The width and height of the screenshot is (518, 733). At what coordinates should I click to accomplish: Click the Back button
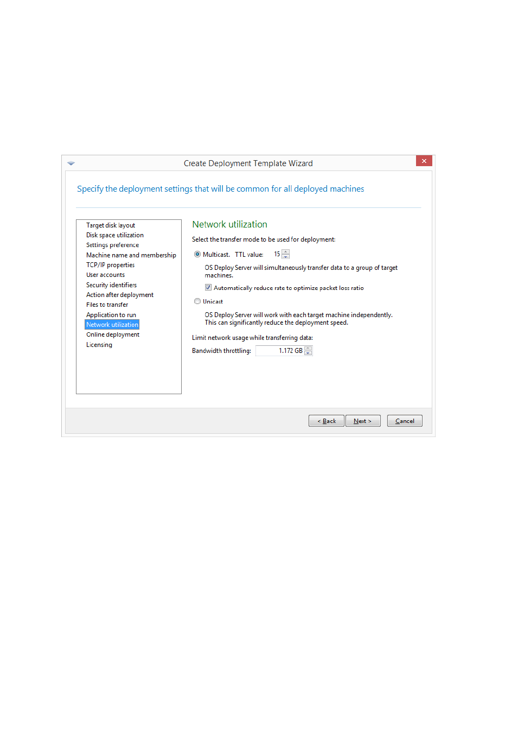pos(327,421)
